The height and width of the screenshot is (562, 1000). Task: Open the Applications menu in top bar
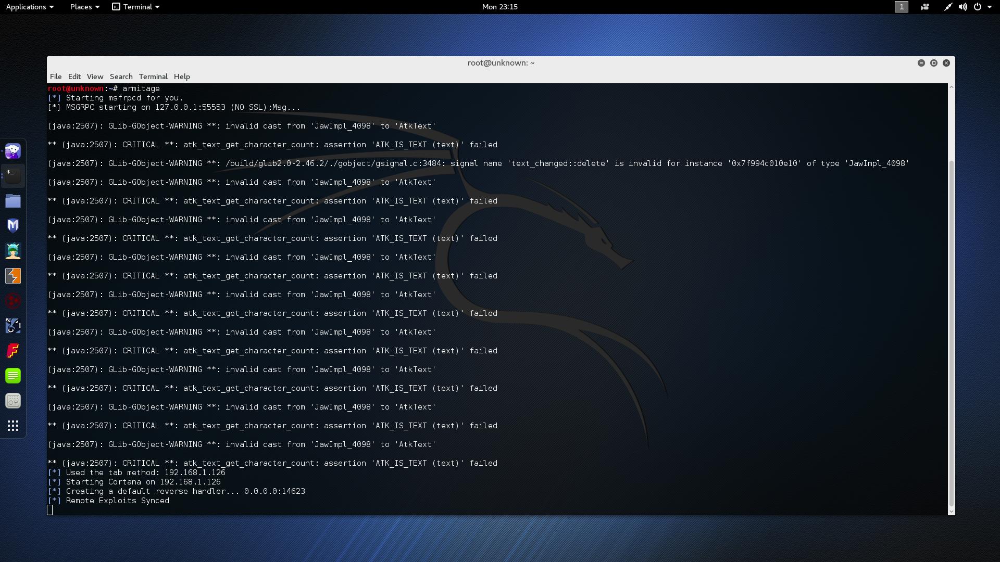click(x=30, y=7)
